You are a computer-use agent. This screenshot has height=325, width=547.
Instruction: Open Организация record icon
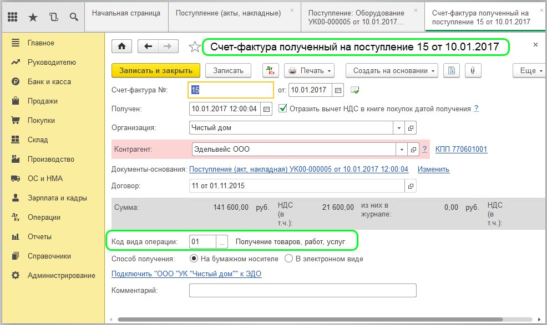411,128
